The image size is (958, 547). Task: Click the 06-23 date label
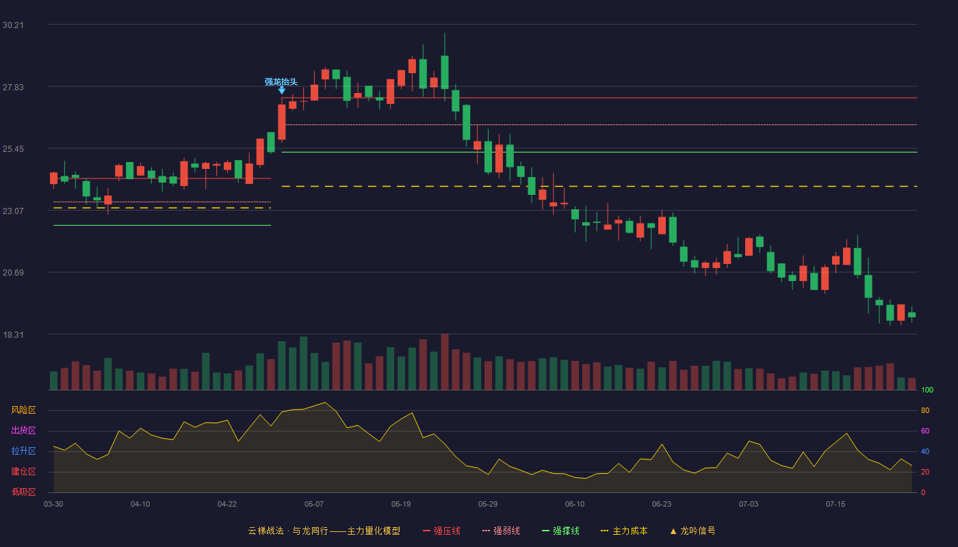point(662,504)
